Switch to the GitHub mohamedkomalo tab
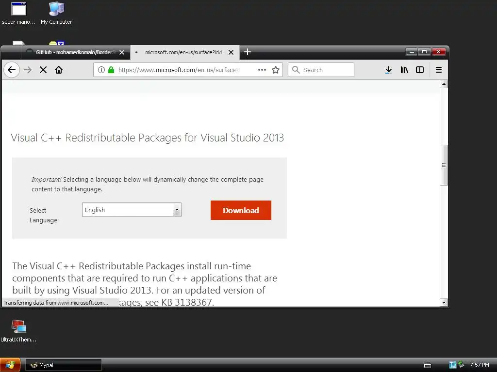This screenshot has height=372, width=497. tap(75, 52)
